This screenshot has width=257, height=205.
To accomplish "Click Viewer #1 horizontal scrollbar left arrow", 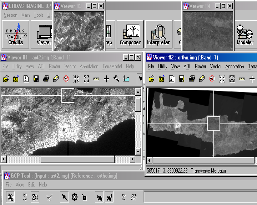I will pos(4,159).
